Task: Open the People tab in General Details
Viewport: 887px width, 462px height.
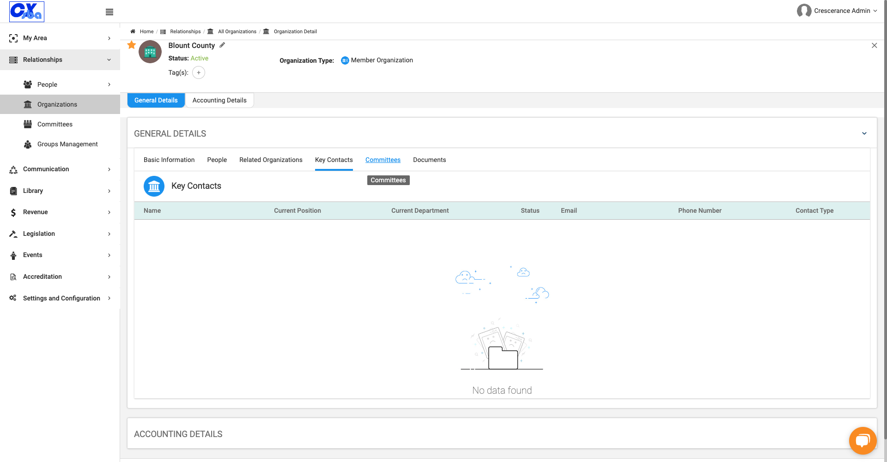Action: click(x=217, y=160)
